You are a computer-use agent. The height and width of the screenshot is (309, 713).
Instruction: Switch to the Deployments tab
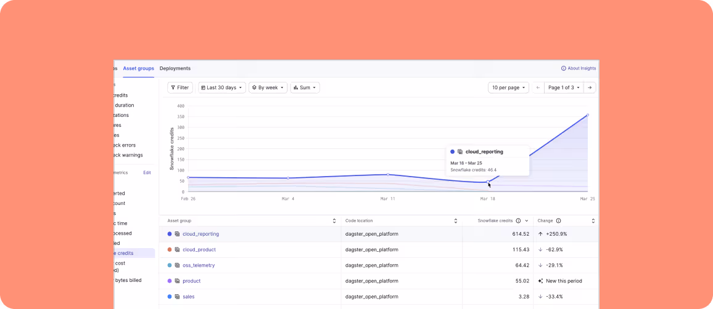[175, 68]
